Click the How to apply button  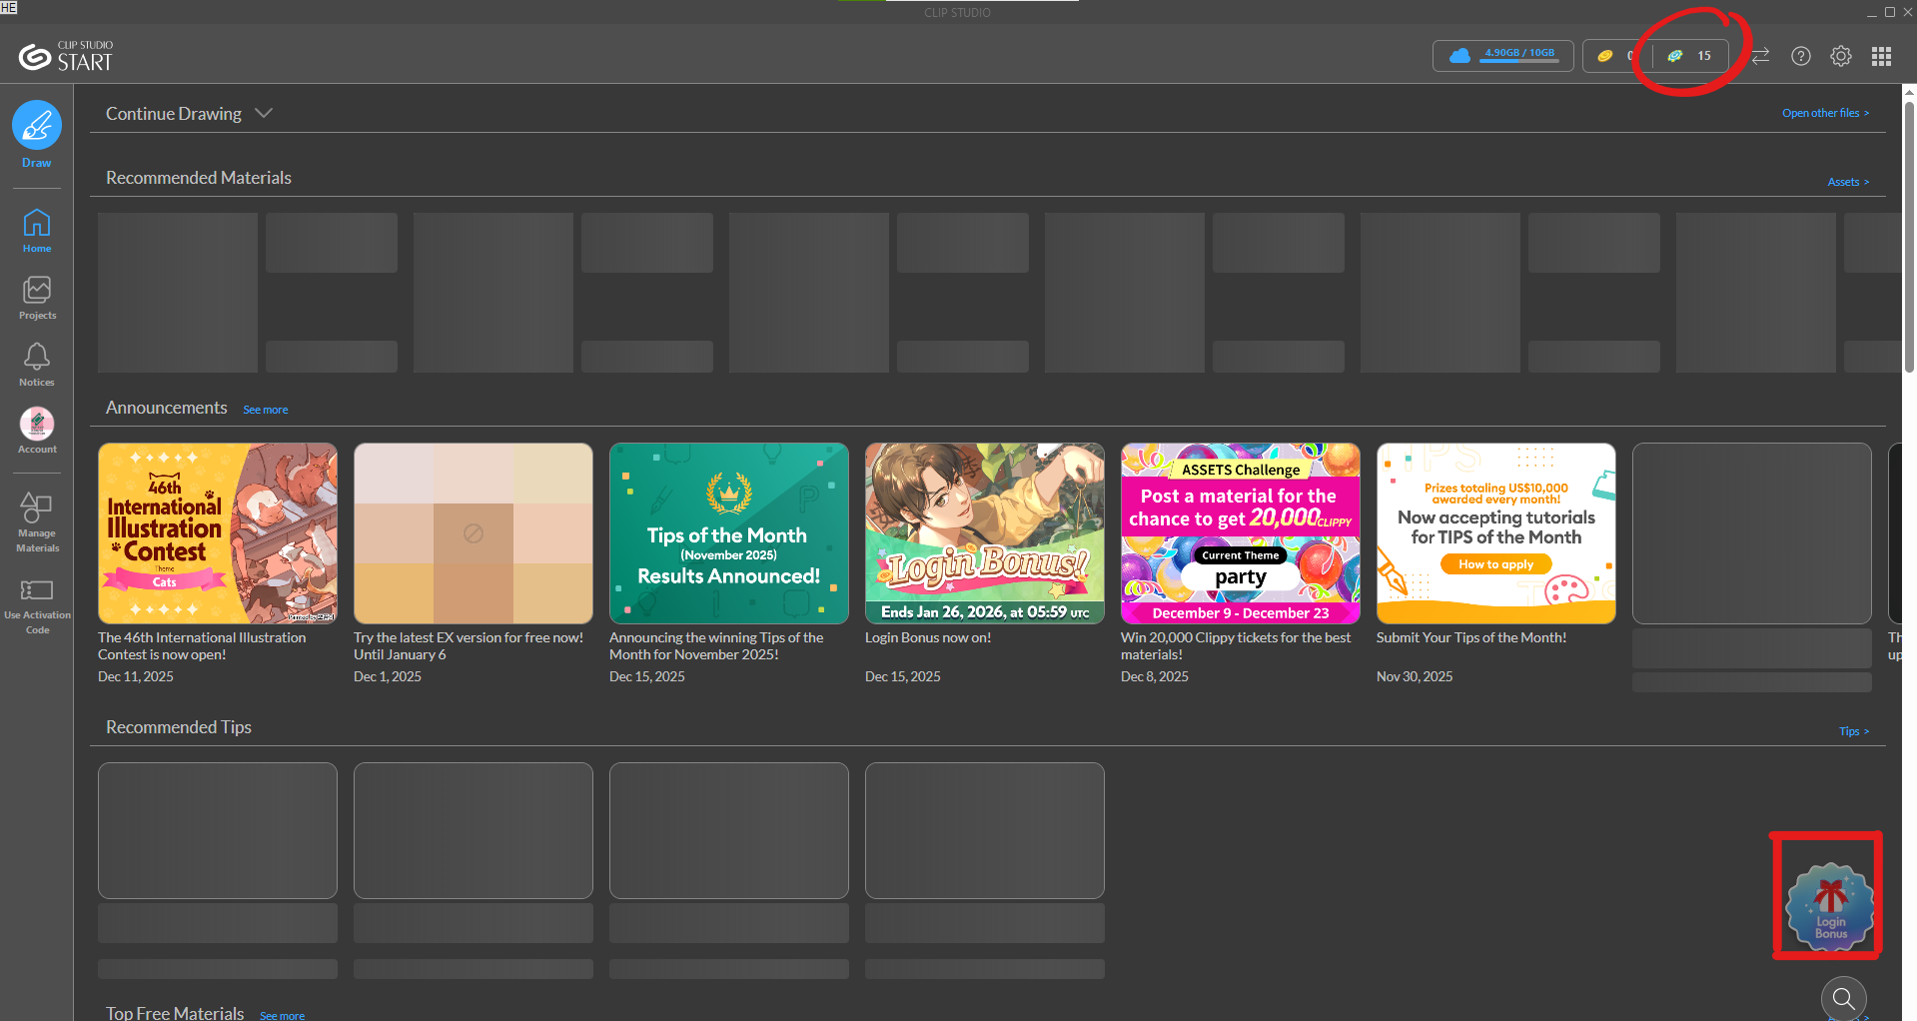point(1495,564)
